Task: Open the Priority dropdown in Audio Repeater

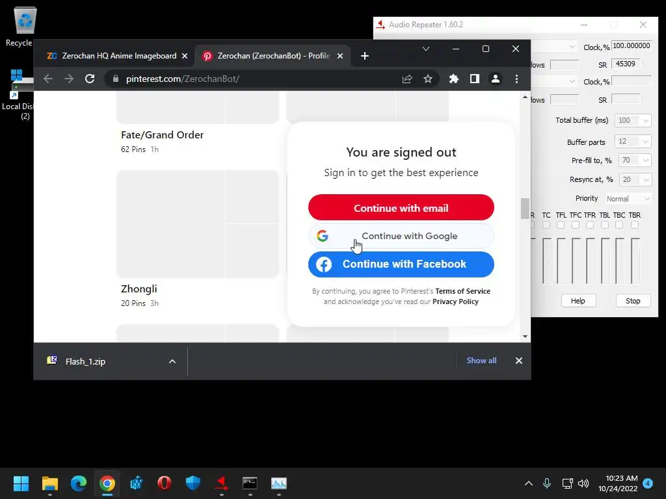Action: coord(628,199)
